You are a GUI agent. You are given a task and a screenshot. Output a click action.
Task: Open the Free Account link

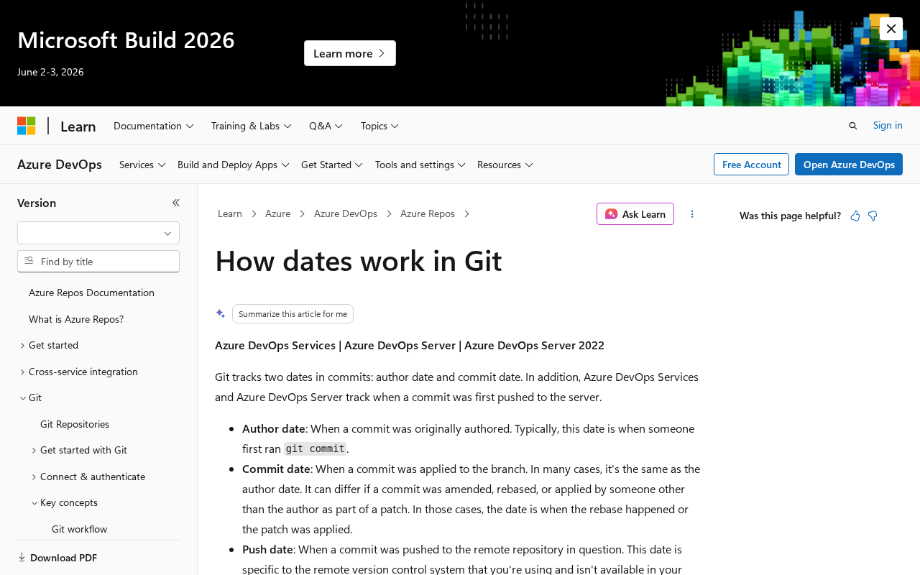click(751, 165)
